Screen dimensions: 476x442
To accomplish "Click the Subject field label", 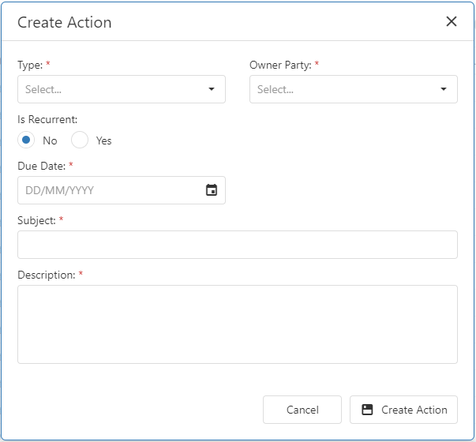I will [x=37, y=221].
